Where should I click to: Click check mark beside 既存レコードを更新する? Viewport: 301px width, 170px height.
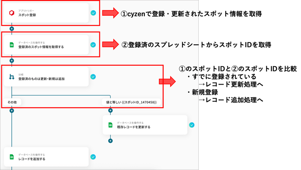pos(192,125)
